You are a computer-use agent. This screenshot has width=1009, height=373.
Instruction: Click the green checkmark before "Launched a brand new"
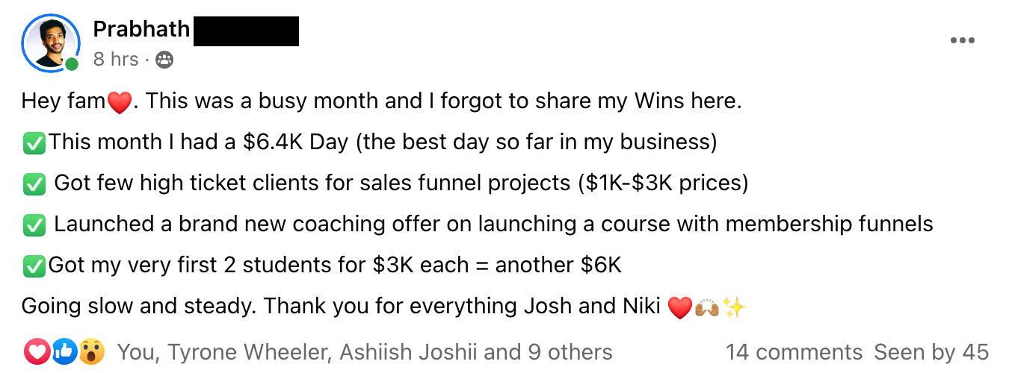[x=34, y=224]
